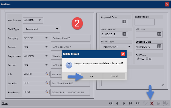
Task: Click the cancel edit icon
Action: pos(145,103)
